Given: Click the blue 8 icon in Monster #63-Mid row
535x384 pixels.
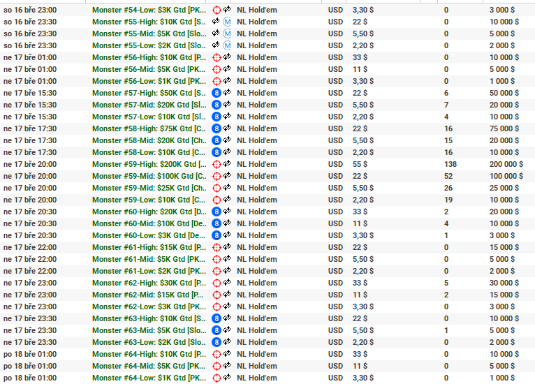Looking at the screenshot, I should pos(217,330).
